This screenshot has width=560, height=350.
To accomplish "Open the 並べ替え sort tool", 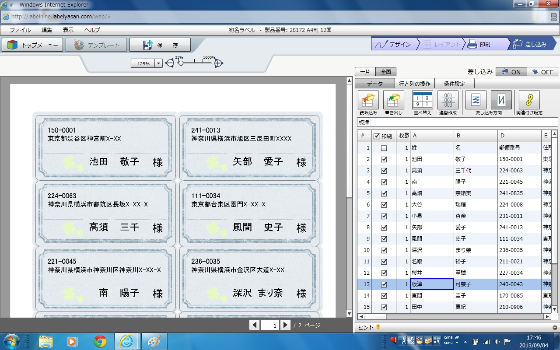I will 423,100.
